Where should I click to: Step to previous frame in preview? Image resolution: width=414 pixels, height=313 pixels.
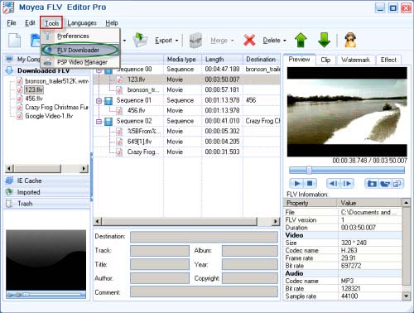tap(333, 183)
